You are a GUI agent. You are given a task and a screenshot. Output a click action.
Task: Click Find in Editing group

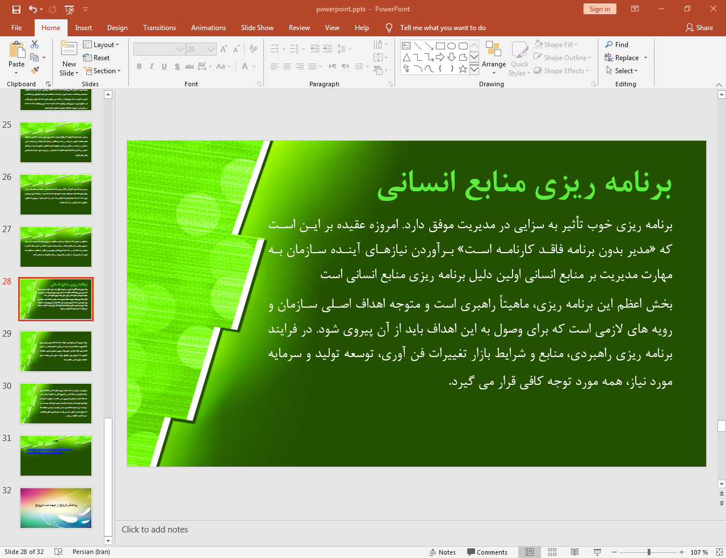click(x=617, y=45)
